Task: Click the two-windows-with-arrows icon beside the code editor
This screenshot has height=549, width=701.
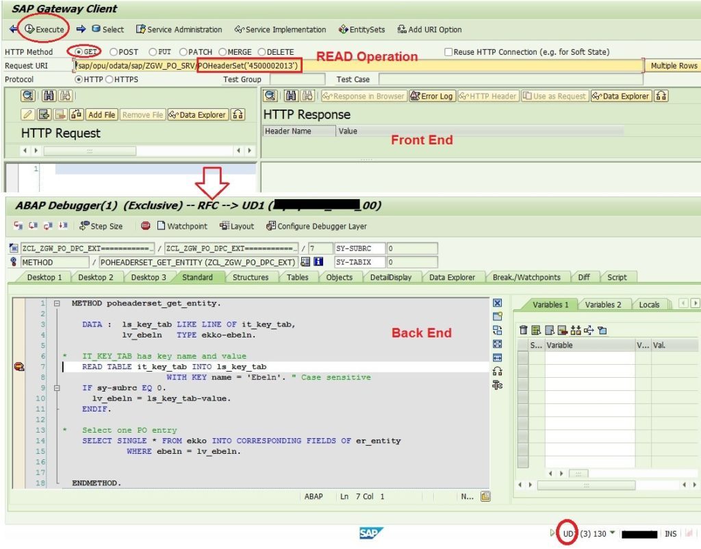Action: (498, 331)
